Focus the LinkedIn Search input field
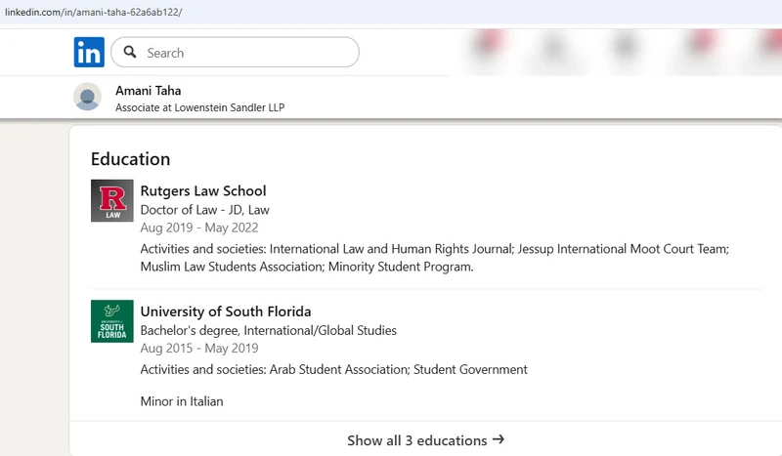The image size is (782, 456). pyautogui.click(x=244, y=53)
